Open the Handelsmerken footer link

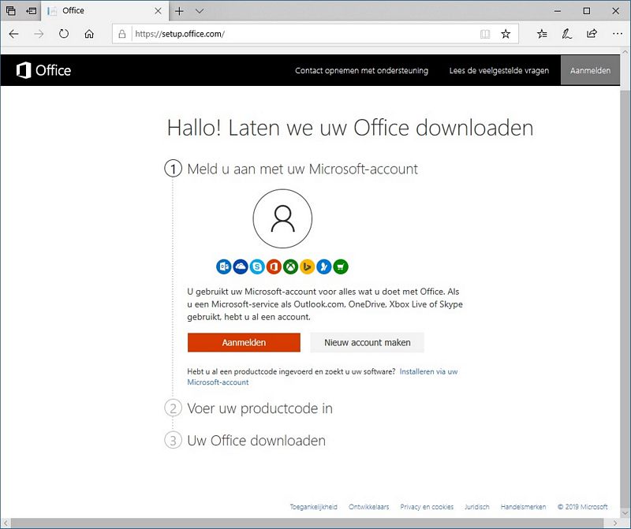point(523,507)
